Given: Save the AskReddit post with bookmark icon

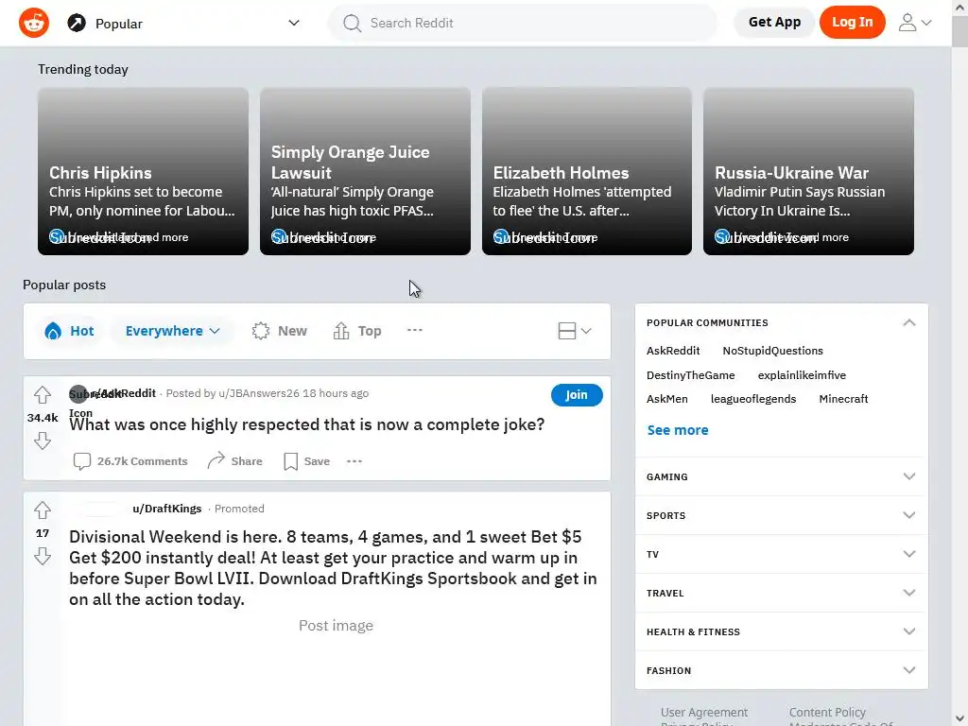Looking at the screenshot, I should [307, 461].
